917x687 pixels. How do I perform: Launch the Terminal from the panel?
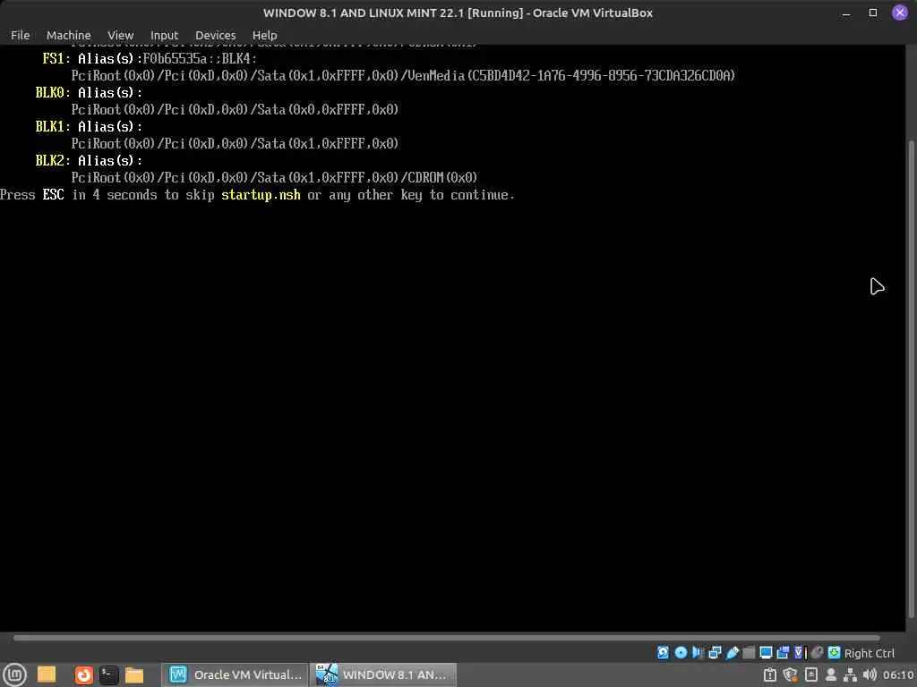click(x=108, y=674)
